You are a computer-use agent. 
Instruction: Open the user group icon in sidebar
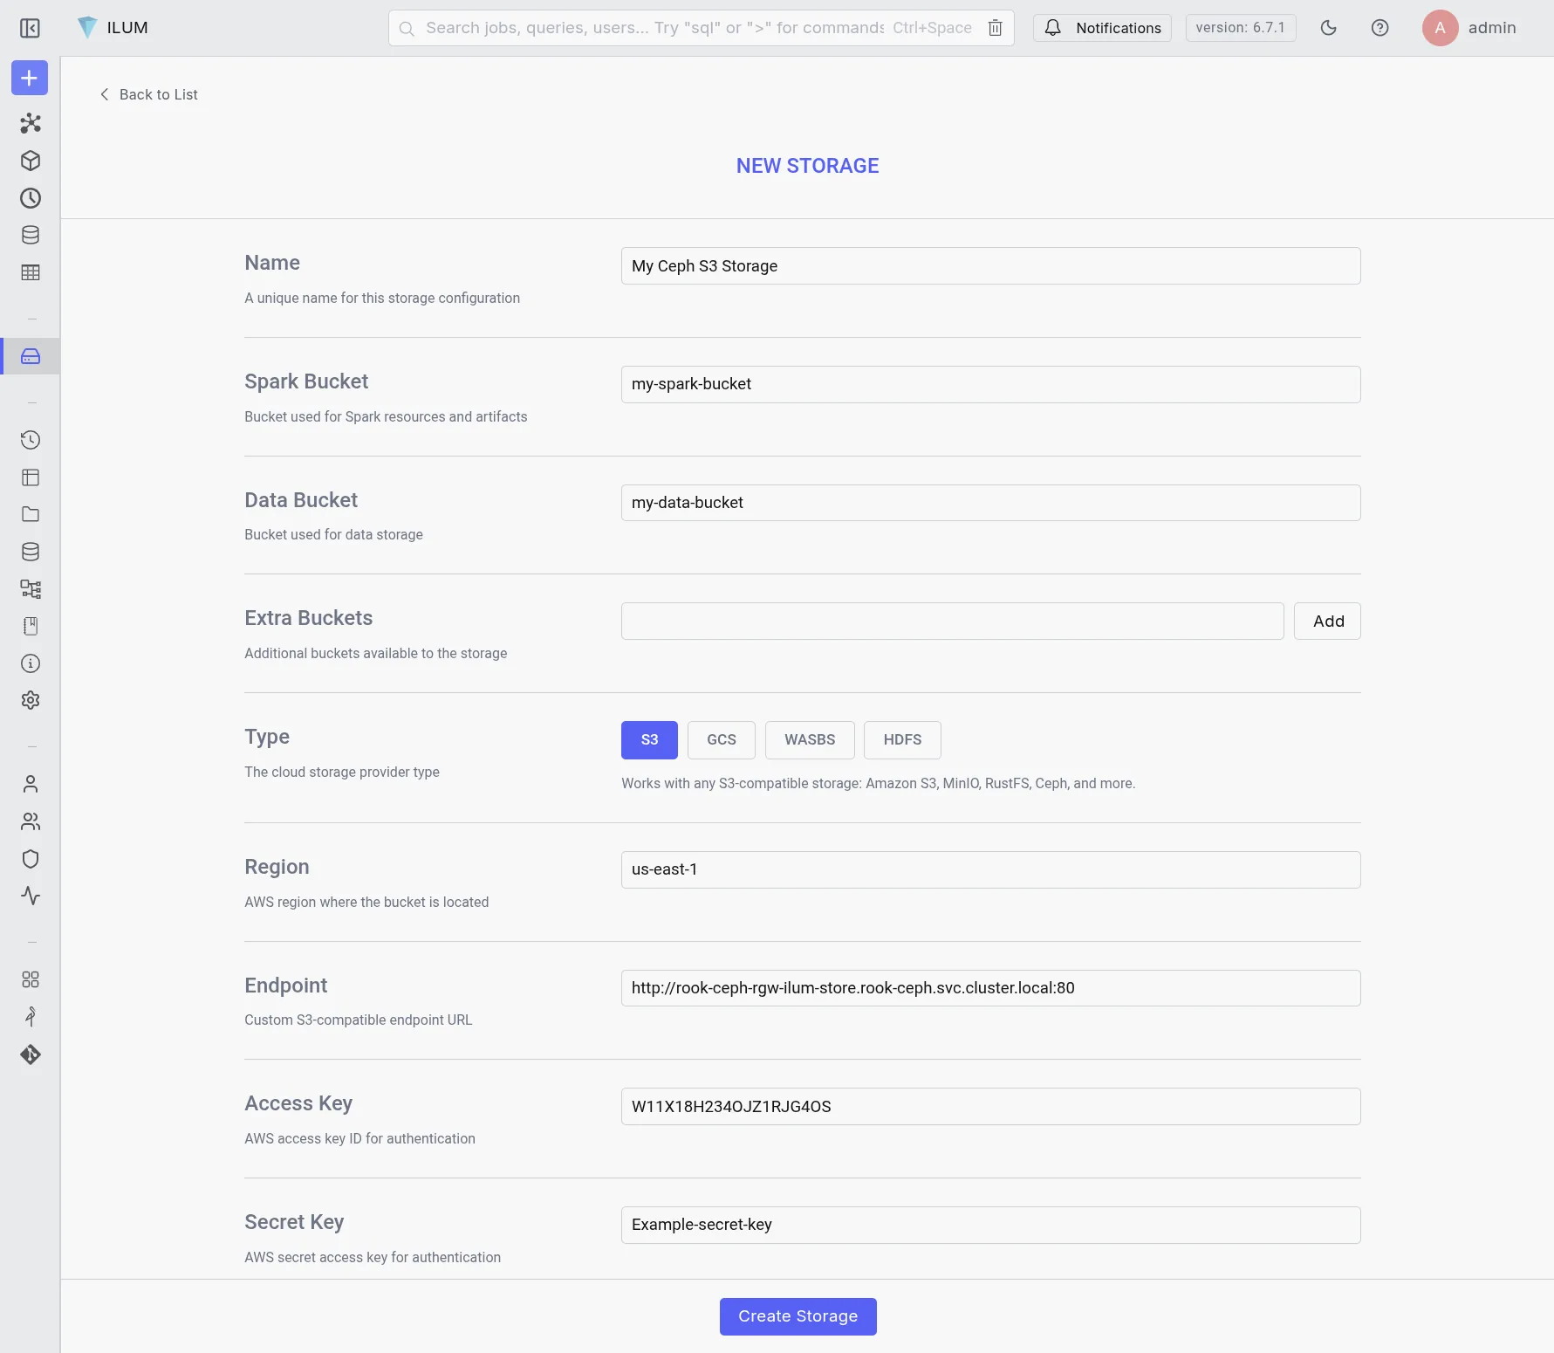31,821
